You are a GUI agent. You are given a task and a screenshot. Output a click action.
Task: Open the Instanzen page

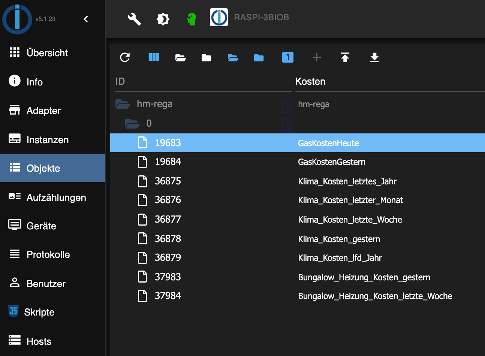click(52, 139)
